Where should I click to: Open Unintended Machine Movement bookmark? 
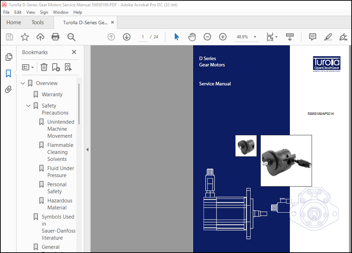coord(61,129)
